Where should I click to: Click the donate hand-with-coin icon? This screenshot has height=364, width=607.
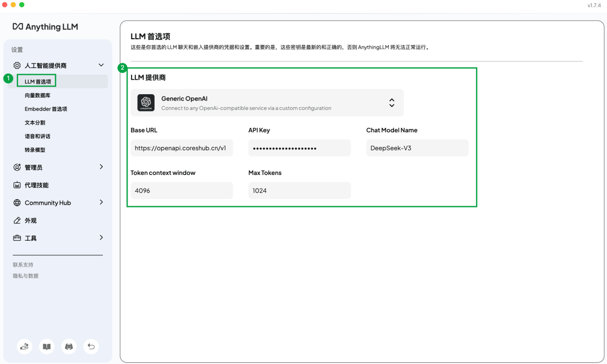tap(24, 346)
